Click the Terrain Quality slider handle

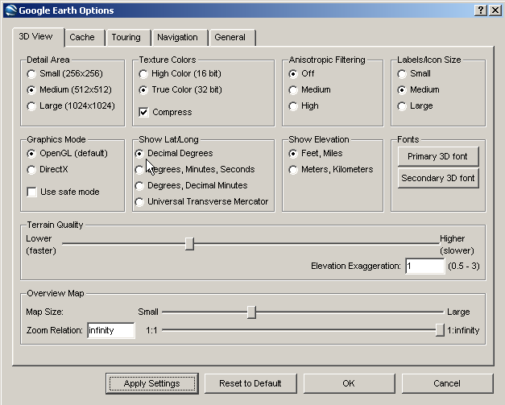point(190,244)
